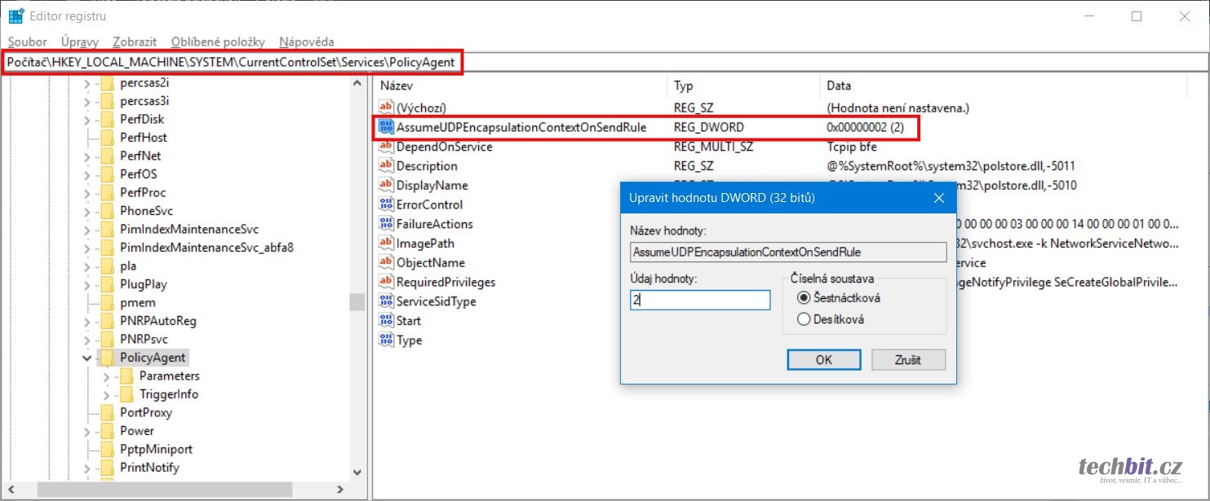The image size is (1210, 501).
Task: Click the icon beside the Start value
Action: (x=386, y=321)
